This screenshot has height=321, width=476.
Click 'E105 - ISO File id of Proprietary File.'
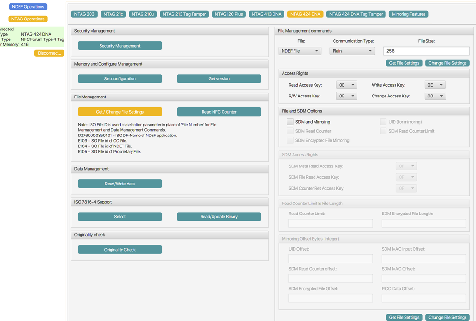(109, 152)
